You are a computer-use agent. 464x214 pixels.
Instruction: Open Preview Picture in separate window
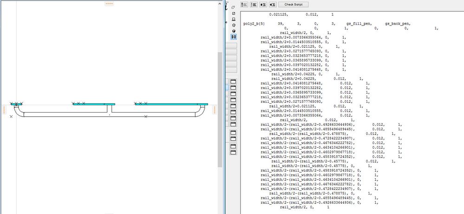234,138
